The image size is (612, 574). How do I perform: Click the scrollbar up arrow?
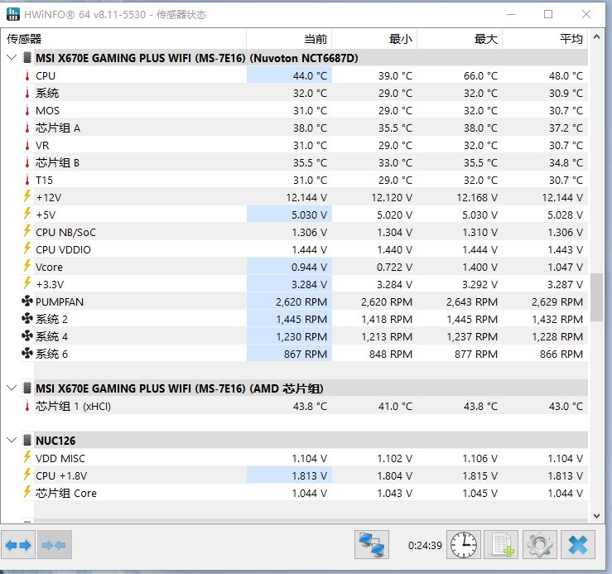click(x=596, y=37)
